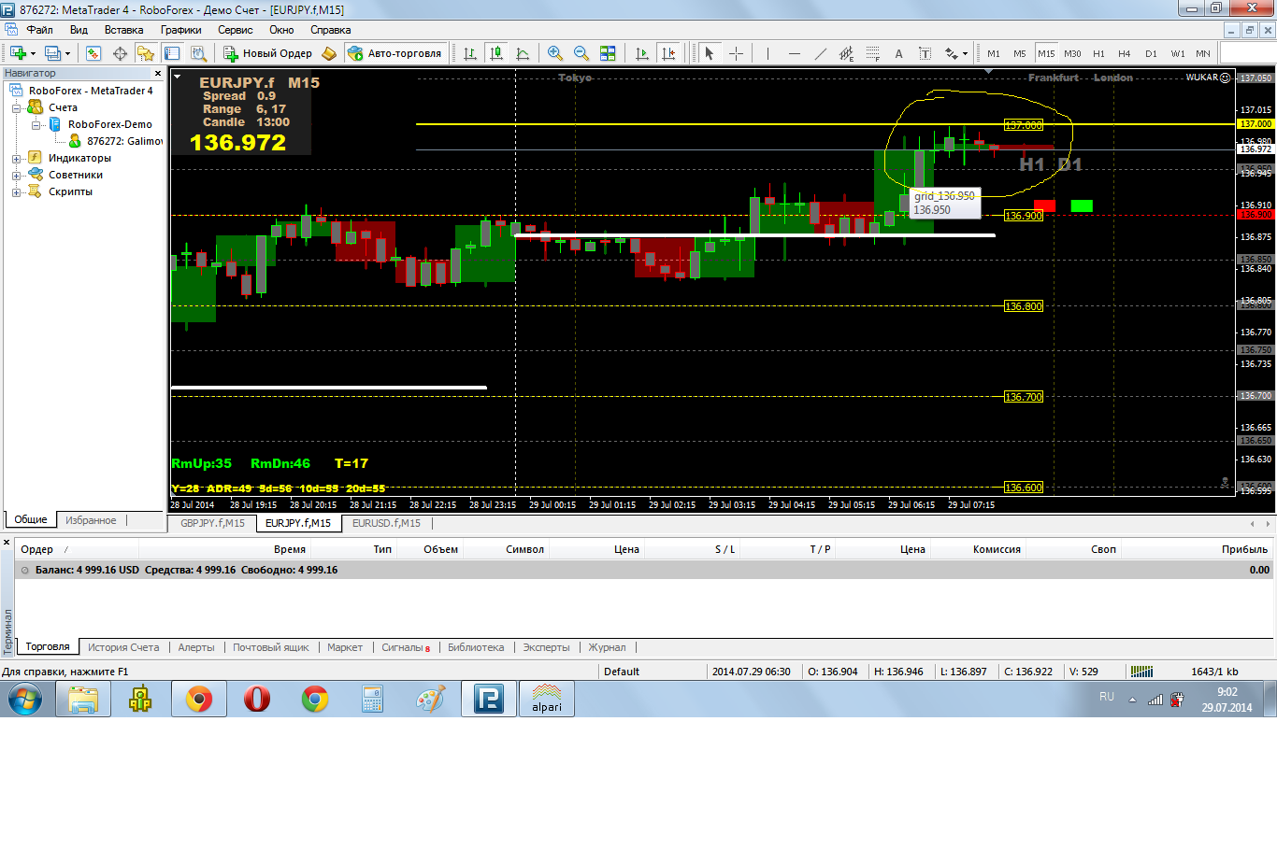Open the Strategy Tester magnifier icon
Viewport: 1277px width, 863px height.
click(x=198, y=53)
